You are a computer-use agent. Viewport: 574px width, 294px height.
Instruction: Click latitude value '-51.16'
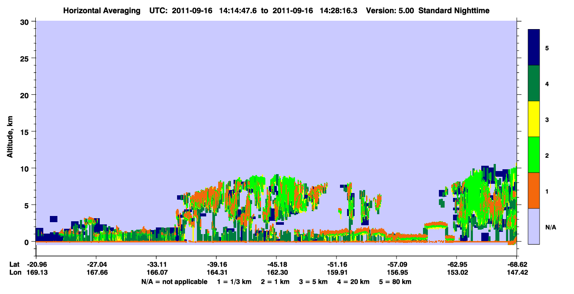336,264
